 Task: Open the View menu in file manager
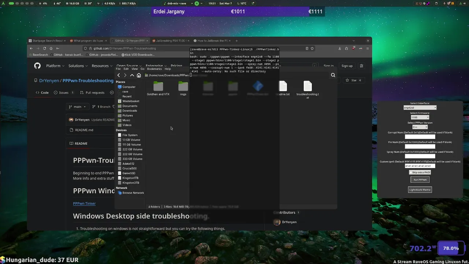[x=134, y=69]
